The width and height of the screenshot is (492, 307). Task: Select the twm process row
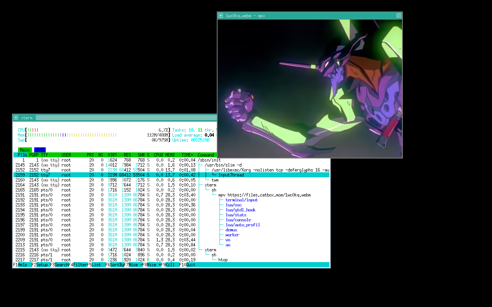tap(172, 180)
